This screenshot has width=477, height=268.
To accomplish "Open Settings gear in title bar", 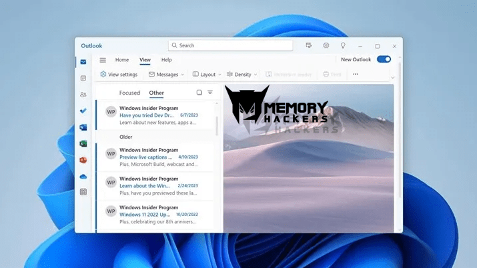I will click(326, 45).
